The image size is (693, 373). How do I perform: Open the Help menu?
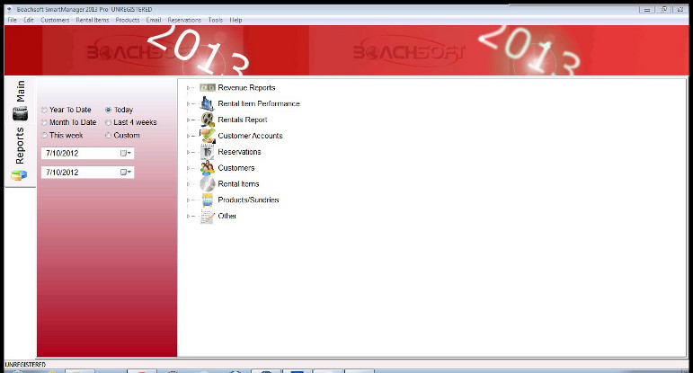tap(235, 20)
